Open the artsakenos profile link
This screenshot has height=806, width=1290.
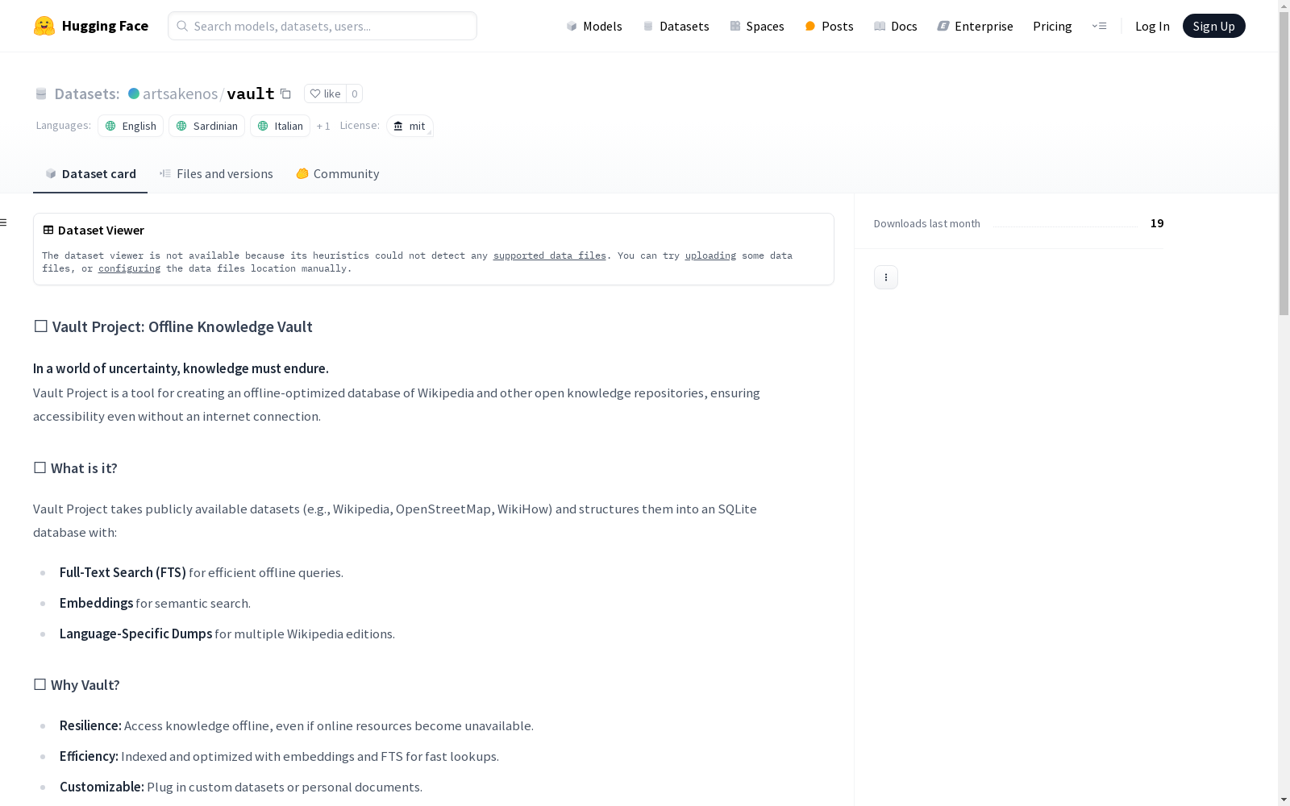point(180,93)
